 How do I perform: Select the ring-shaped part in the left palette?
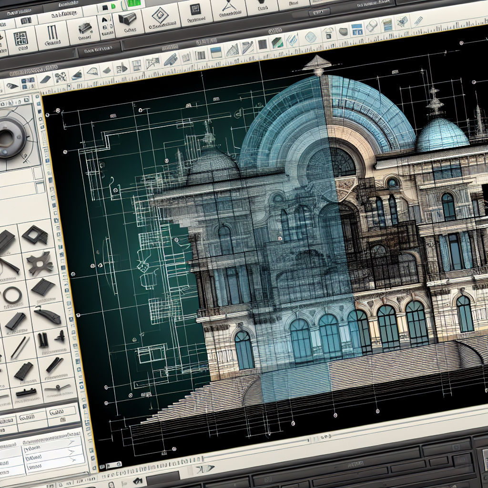12,295
